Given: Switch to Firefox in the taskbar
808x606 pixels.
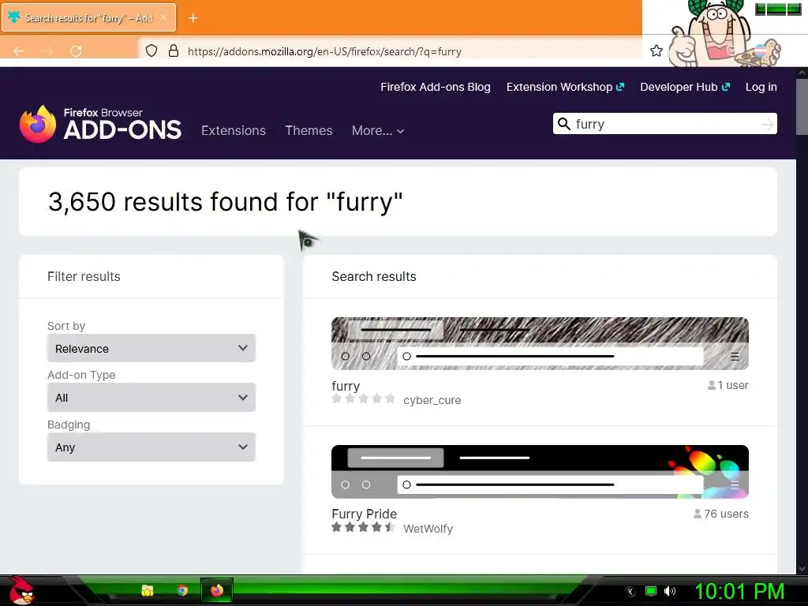Looking at the screenshot, I should [217, 590].
